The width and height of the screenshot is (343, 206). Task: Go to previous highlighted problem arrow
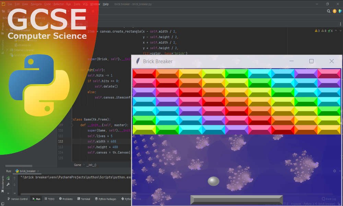336,31
